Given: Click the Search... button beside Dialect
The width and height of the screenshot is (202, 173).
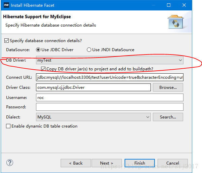Looking at the screenshot, I should 168,117.
